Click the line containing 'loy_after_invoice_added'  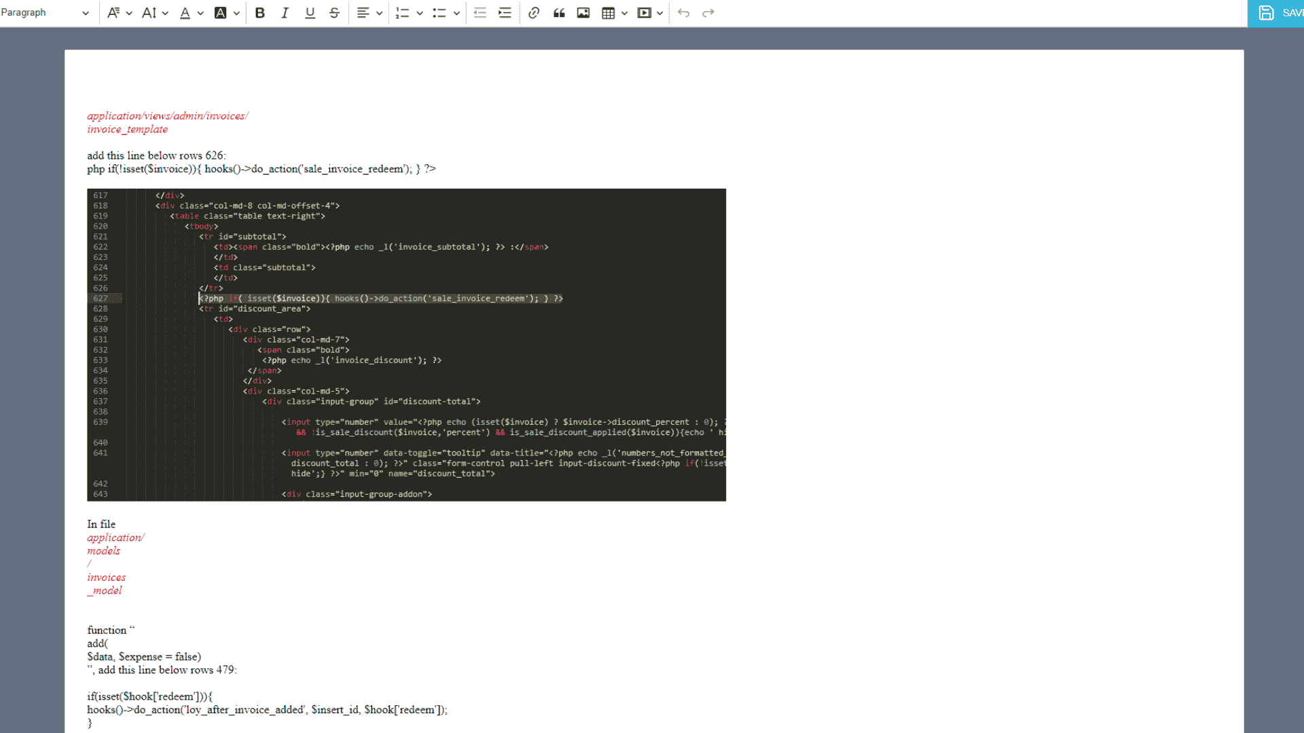pyautogui.click(x=268, y=710)
